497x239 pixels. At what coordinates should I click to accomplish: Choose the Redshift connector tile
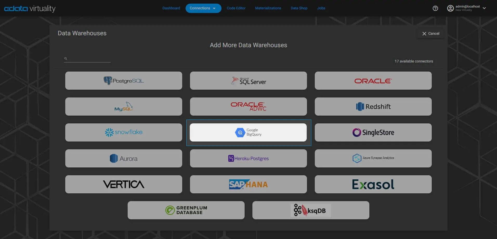[373, 107]
